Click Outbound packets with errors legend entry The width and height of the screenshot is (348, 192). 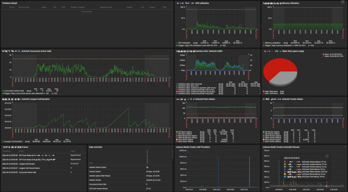pos(196,88)
